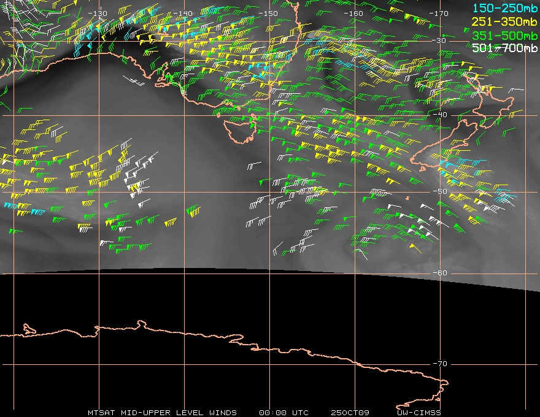The image size is (540, 417).
Task: Click the -150 longitude label
Action: pos(268,13)
